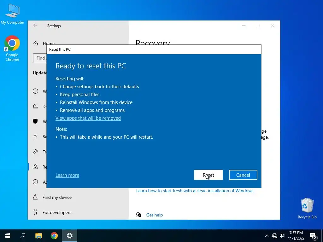Select Activation checkmark icon
323x242 pixels.
(x=35, y=182)
